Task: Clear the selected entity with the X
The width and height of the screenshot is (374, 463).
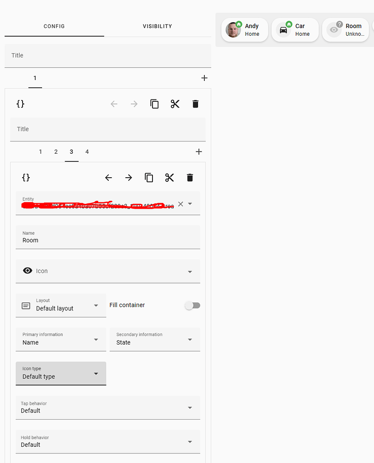Action: (x=180, y=203)
